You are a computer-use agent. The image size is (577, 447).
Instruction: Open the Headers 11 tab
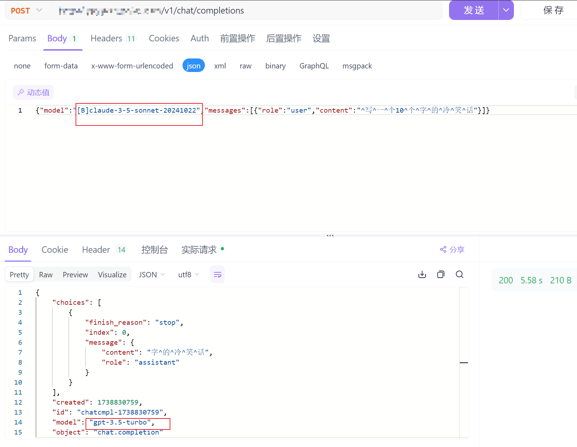point(113,38)
